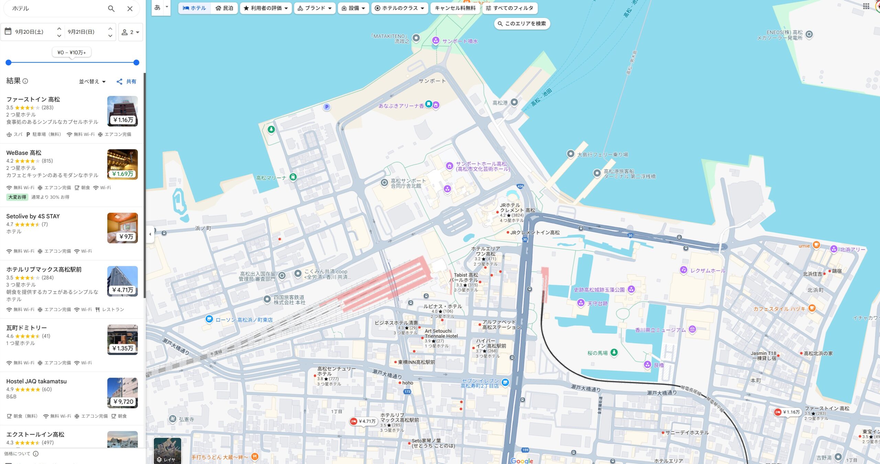Click the down arrow beside check-in date 9月20日
This screenshot has height=464, width=880.
click(59, 35)
